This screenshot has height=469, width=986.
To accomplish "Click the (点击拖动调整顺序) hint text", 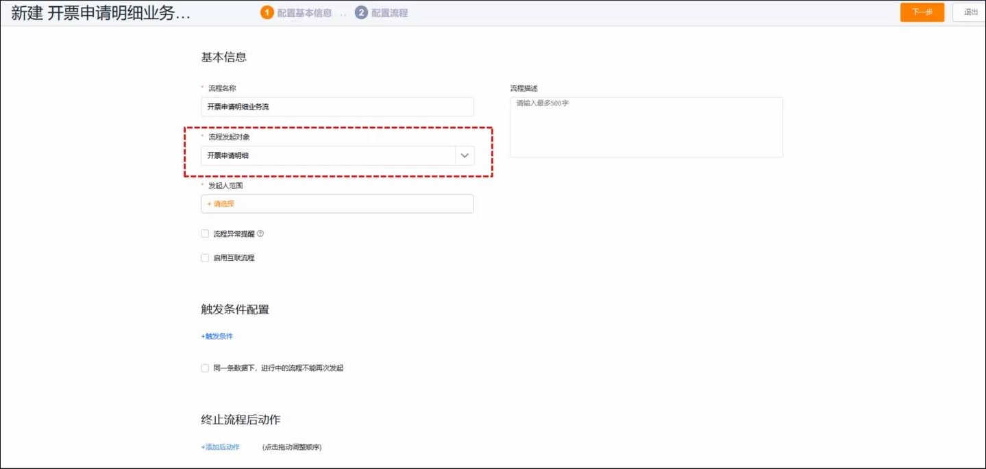I will click(292, 447).
